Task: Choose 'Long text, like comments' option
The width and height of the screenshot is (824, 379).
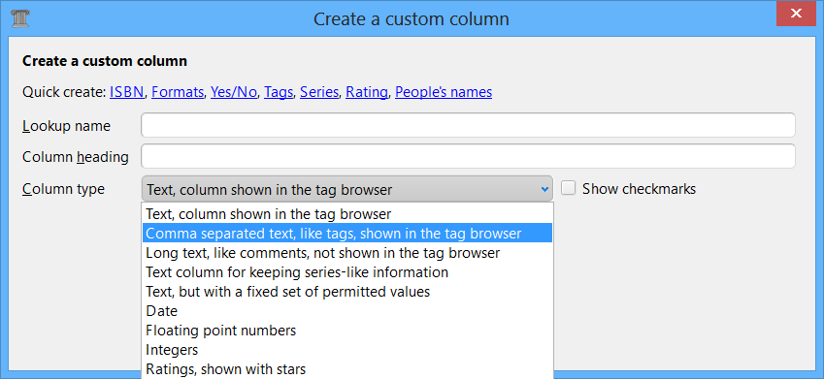Action: 347,252
